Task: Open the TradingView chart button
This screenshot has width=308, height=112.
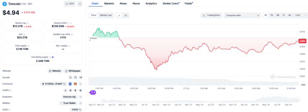Action: click(211, 15)
